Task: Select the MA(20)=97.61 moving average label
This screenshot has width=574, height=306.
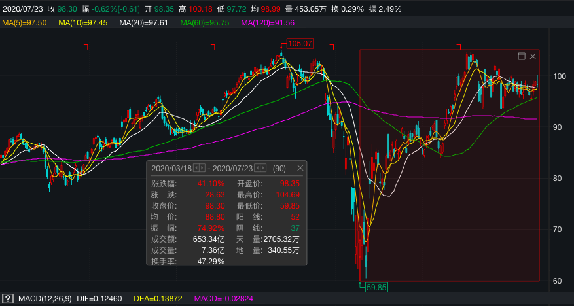Action: point(143,23)
